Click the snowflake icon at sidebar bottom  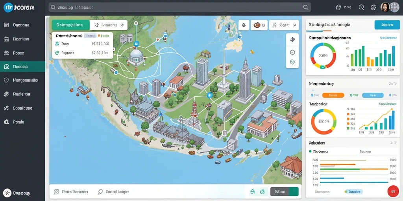(7, 193)
